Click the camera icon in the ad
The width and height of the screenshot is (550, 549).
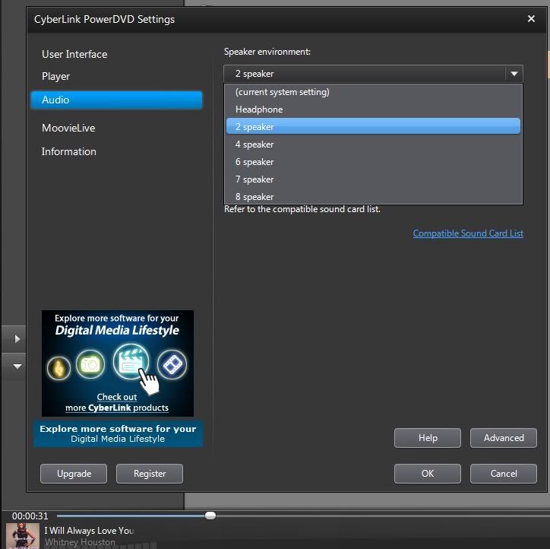[90, 364]
